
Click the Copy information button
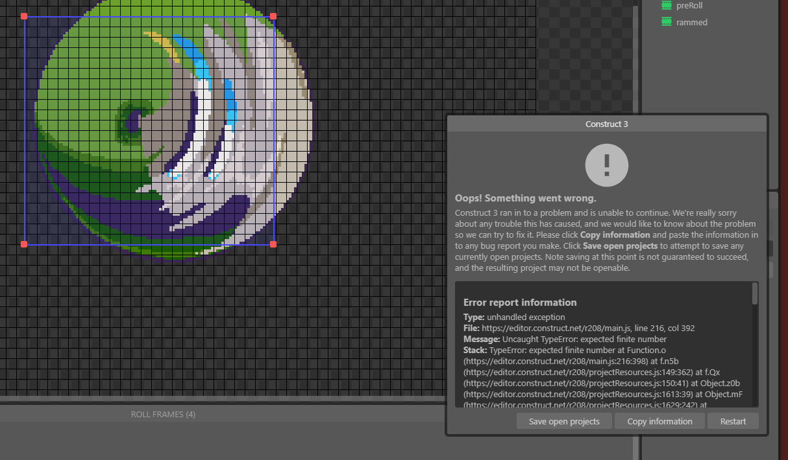(x=659, y=420)
